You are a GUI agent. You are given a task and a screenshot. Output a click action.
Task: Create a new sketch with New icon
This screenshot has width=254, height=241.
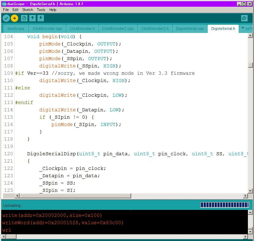click(24, 18)
